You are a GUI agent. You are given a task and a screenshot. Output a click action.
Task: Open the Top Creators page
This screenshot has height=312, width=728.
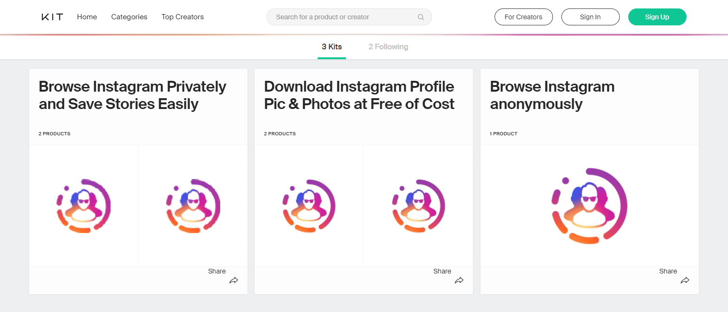(183, 16)
